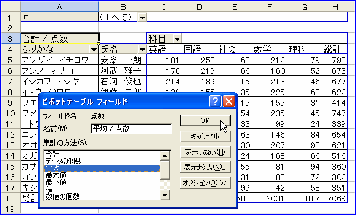Screen dimensions: 356x215
Task: Select 合計 in the summary method list
Action: pyautogui.click(x=102, y=155)
